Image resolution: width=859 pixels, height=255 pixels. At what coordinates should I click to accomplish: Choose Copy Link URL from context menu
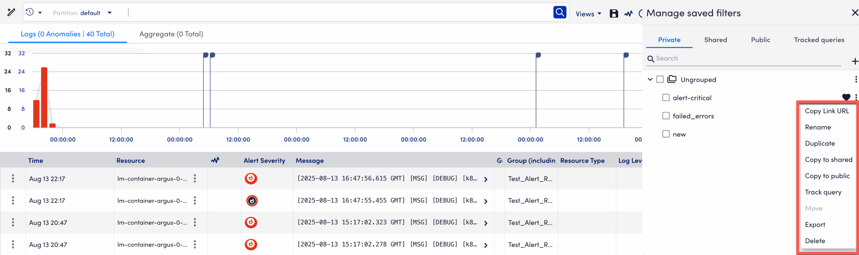click(827, 111)
